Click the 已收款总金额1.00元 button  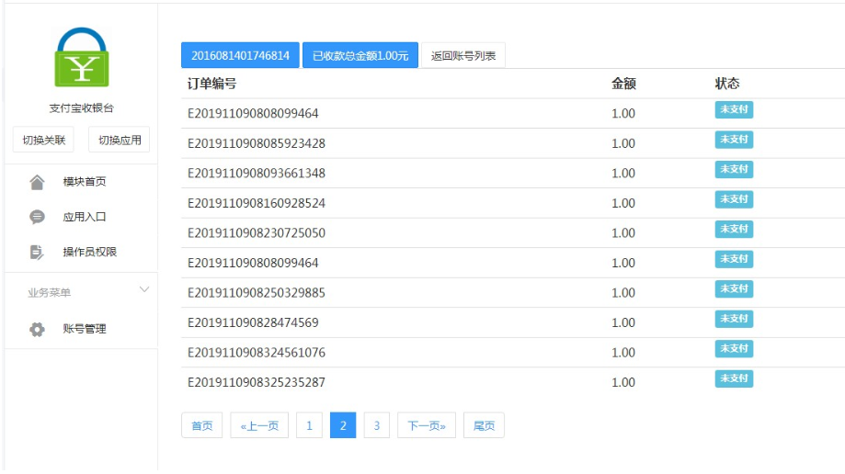click(360, 55)
